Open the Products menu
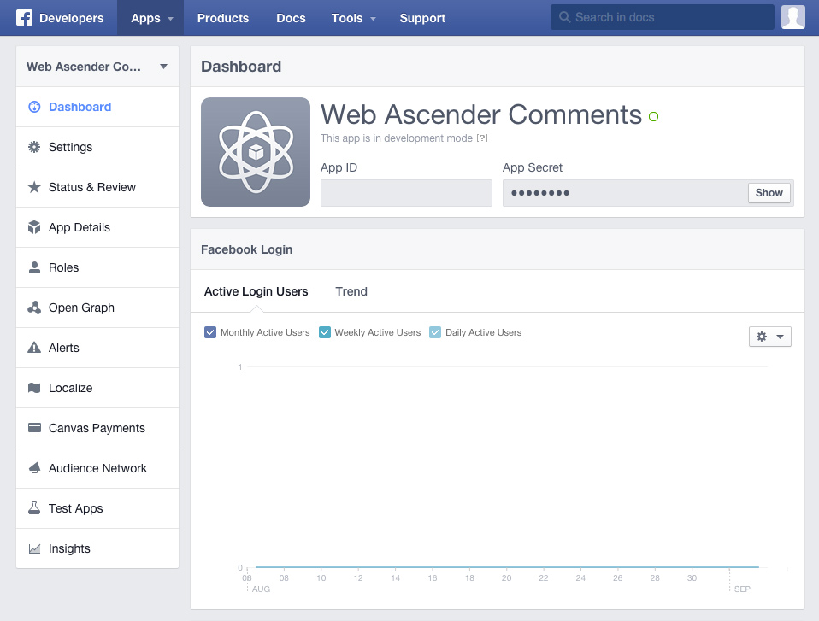Image resolution: width=819 pixels, height=621 pixels. (223, 18)
